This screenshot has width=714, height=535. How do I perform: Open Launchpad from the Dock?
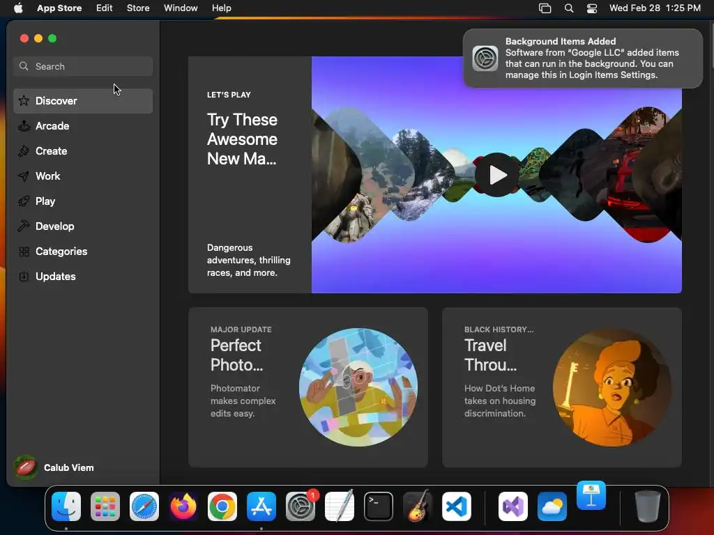click(x=105, y=506)
